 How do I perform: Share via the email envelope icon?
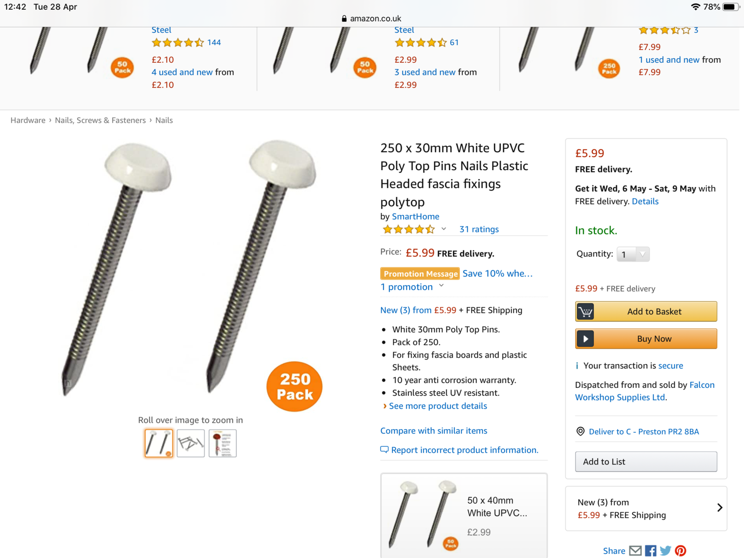pos(635,551)
